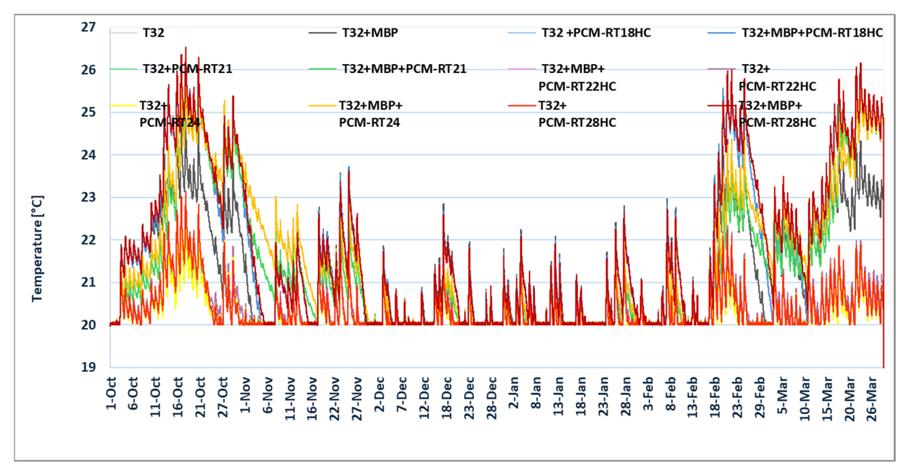This screenshot has width=908, height=474.
Task: Click the 25 value on y-axis
Action: pyautogui.click(x=88, y=112)
